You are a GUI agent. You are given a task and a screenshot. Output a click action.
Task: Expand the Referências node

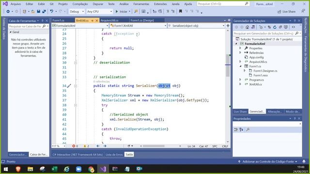pos(240,53)
